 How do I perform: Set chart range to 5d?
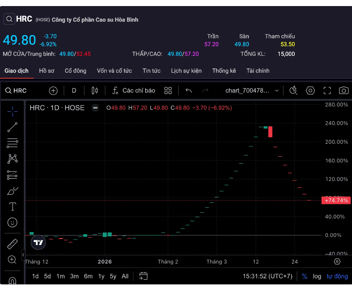pyautogui.click(x=47, y=276)
